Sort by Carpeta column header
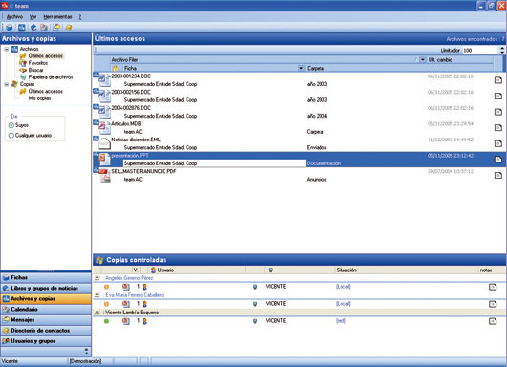 [x=316, y=68]
